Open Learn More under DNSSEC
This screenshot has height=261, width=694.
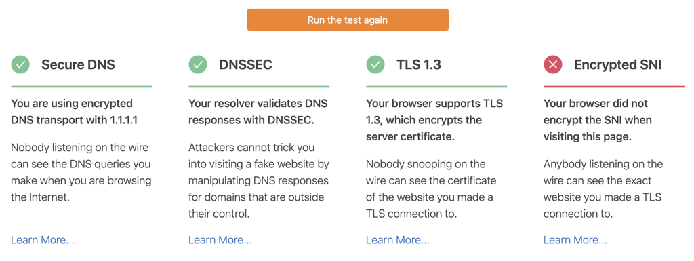[220, 240]
